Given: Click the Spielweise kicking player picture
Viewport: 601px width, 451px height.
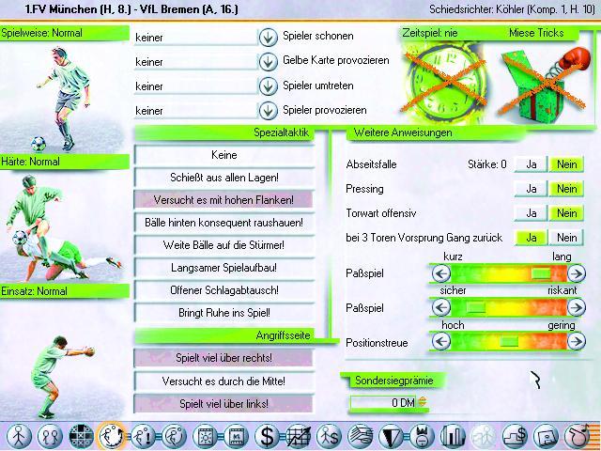Looking at the screenshot, I should tap(65, 98).
